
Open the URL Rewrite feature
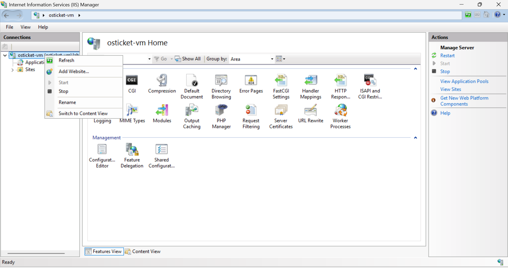[x=311, y=114]
